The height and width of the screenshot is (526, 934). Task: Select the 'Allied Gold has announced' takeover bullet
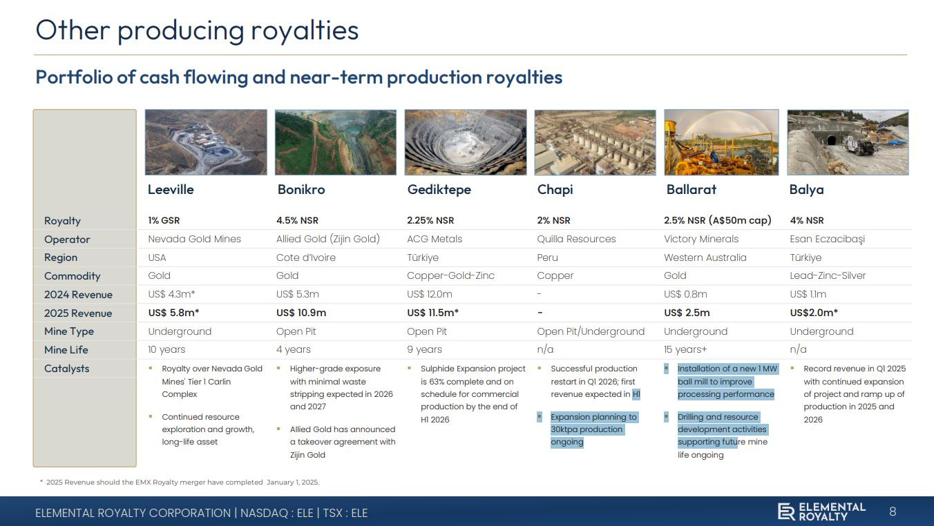[343, 442]
